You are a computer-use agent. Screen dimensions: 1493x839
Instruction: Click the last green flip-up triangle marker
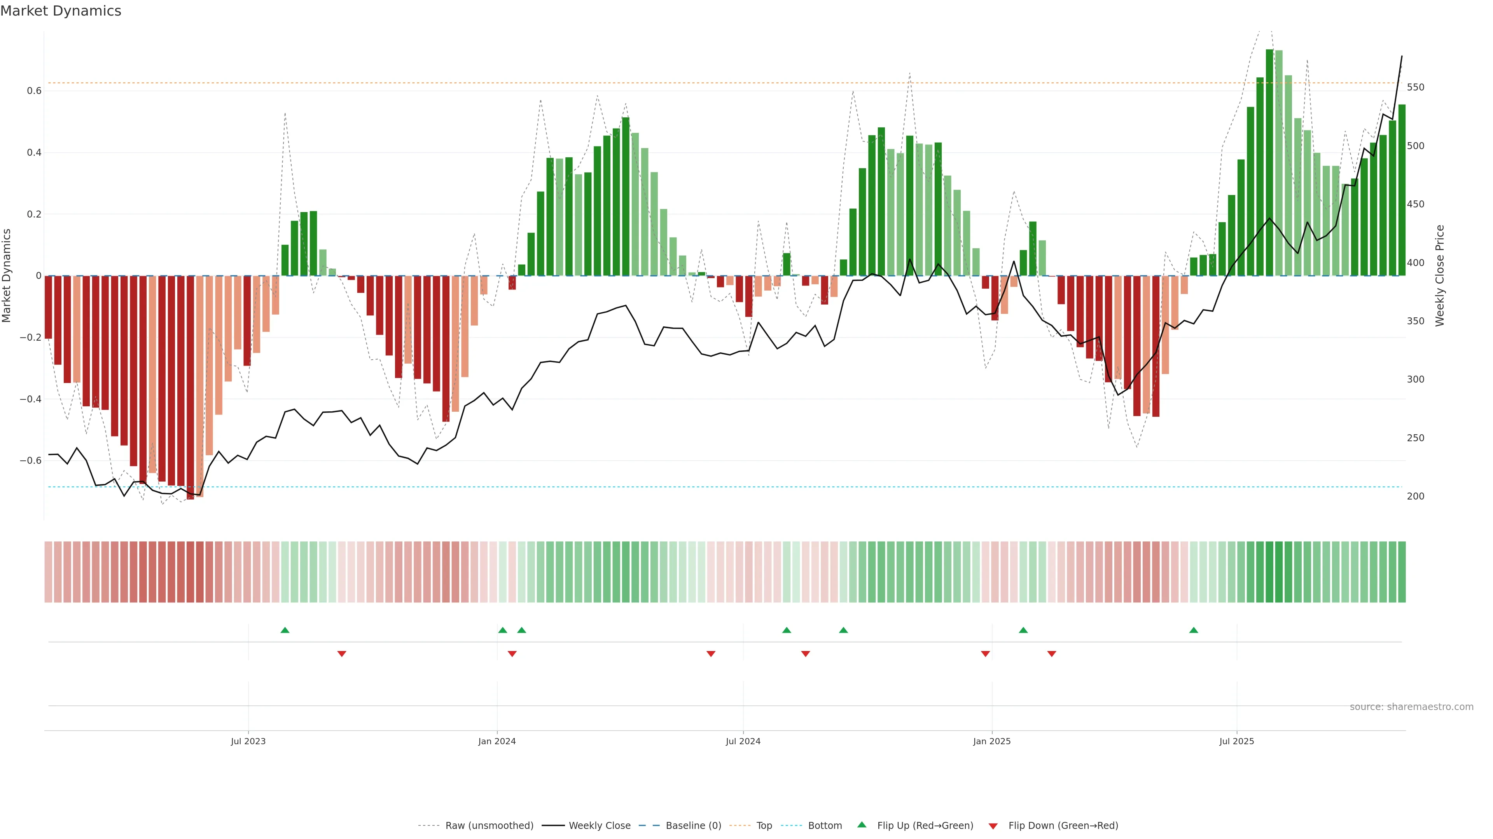coord(1193,630)
